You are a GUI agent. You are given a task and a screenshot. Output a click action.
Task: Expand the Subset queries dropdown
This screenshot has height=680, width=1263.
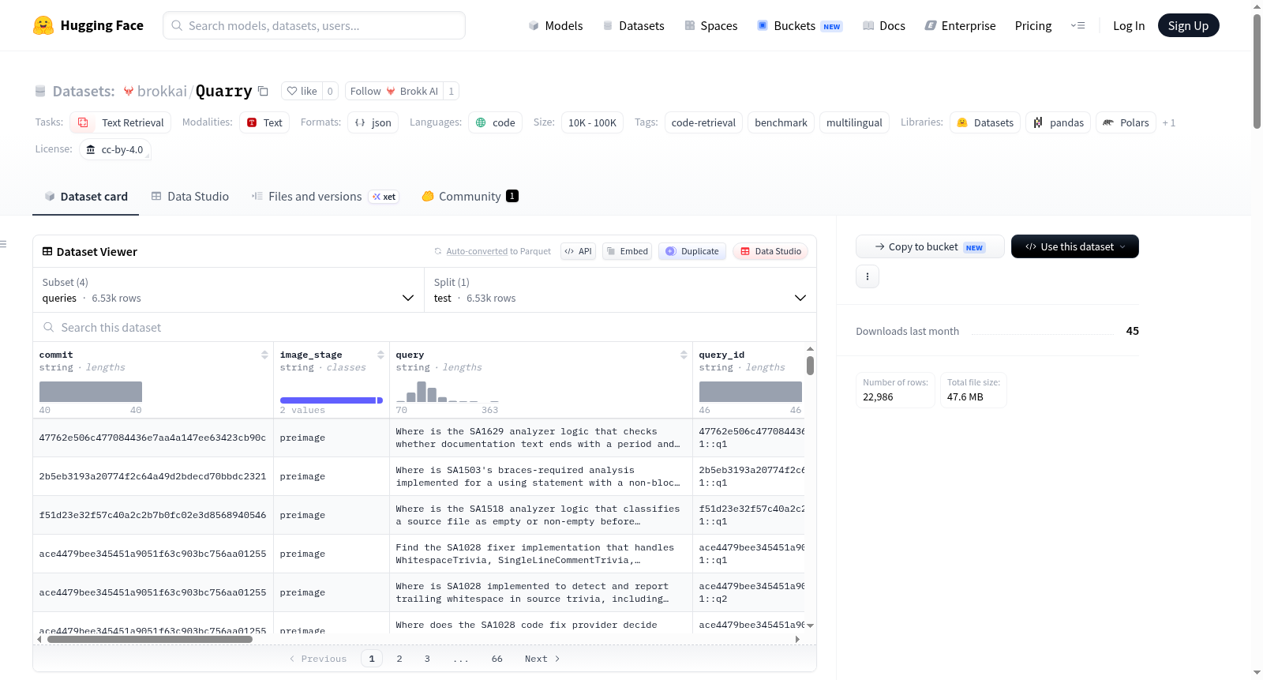pyautogui.click(x=229, y=290)
